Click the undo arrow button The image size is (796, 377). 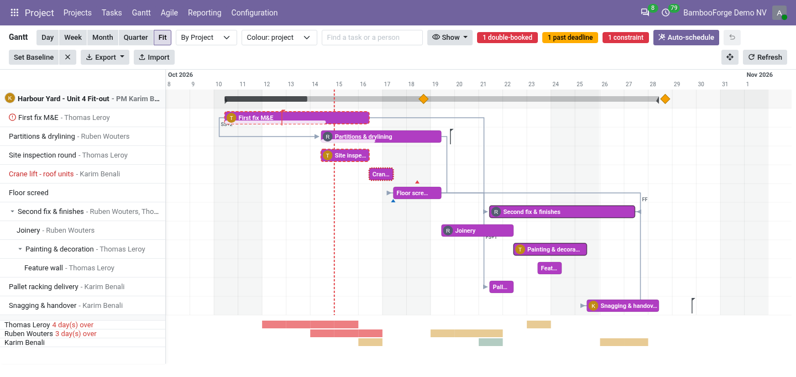pos(732,38)
